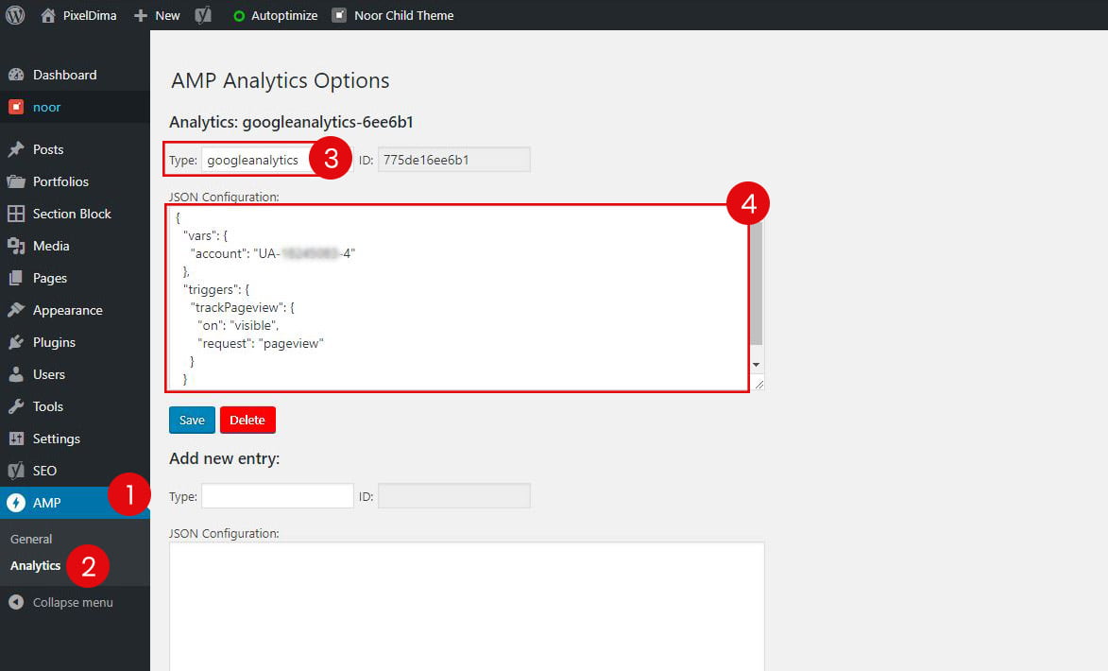Click the Collapse menu arrow icon

[x=15, y=602]
